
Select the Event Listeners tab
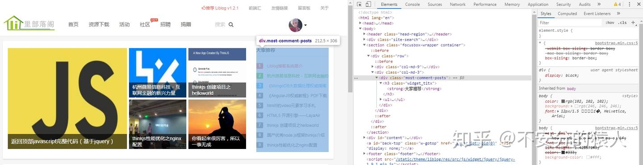pos(597,13)
